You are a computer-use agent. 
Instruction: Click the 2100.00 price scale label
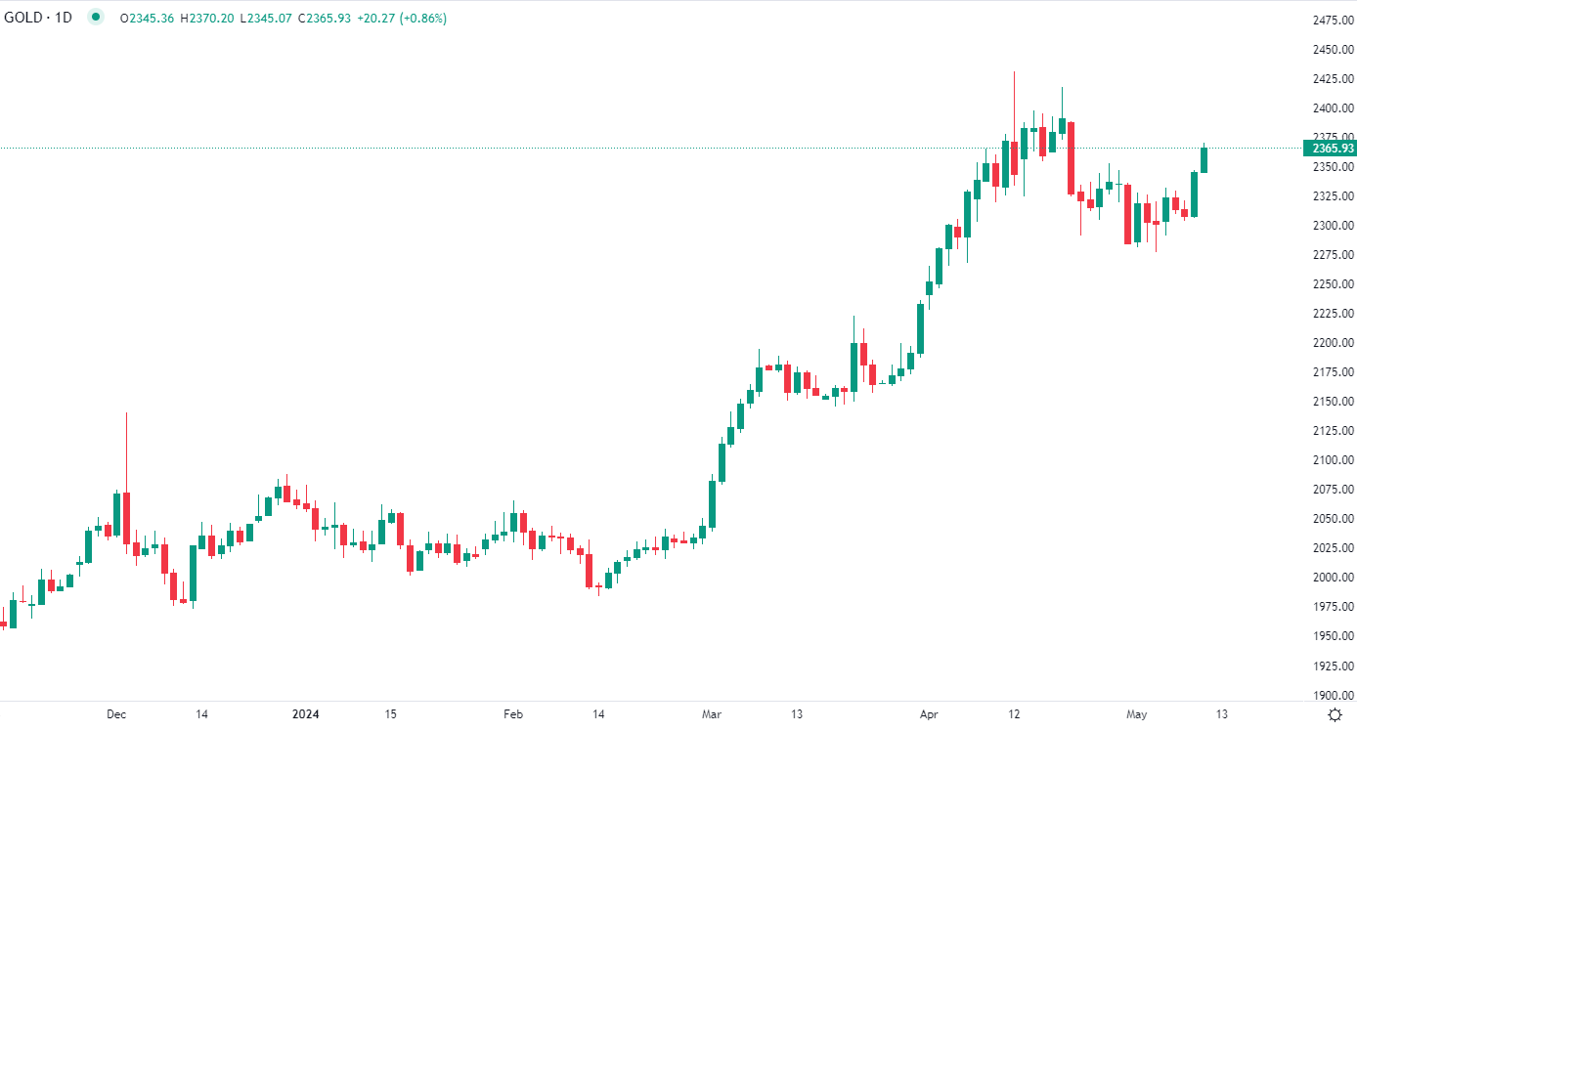coord(1334,460)
